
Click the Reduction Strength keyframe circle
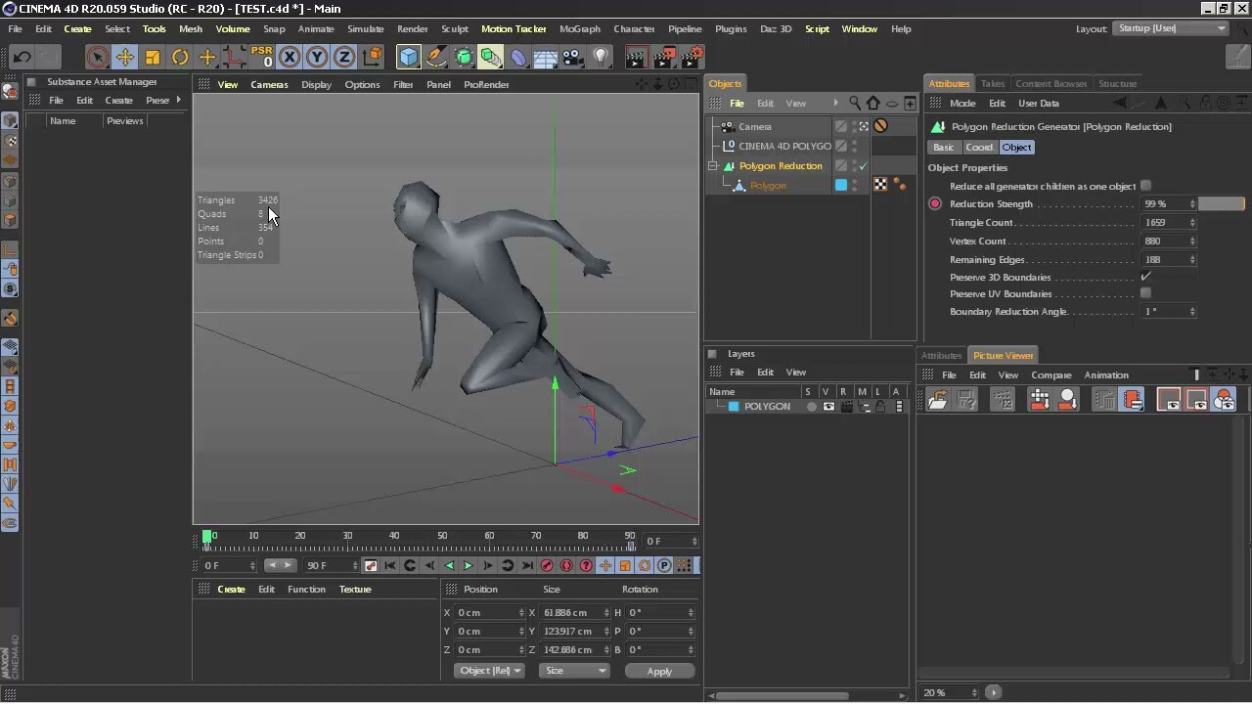point(935,204)
